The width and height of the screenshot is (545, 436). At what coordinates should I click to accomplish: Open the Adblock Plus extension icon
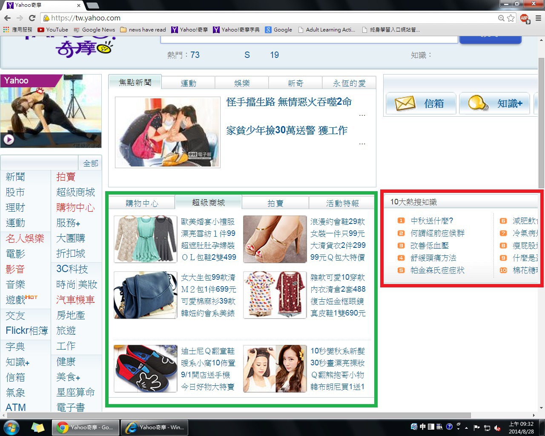[x=525, y=18]
